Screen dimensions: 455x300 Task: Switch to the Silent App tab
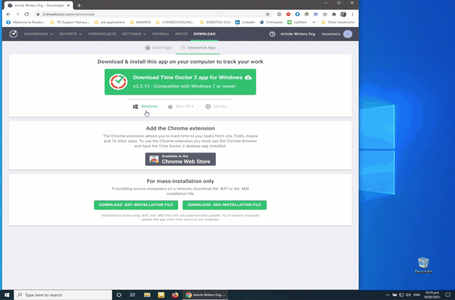click(158, 48)
